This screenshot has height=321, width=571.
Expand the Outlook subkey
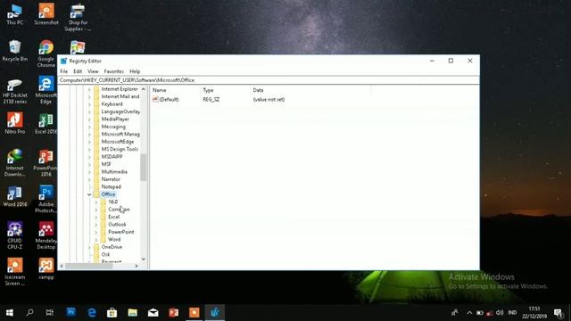(x=96, y=225)
